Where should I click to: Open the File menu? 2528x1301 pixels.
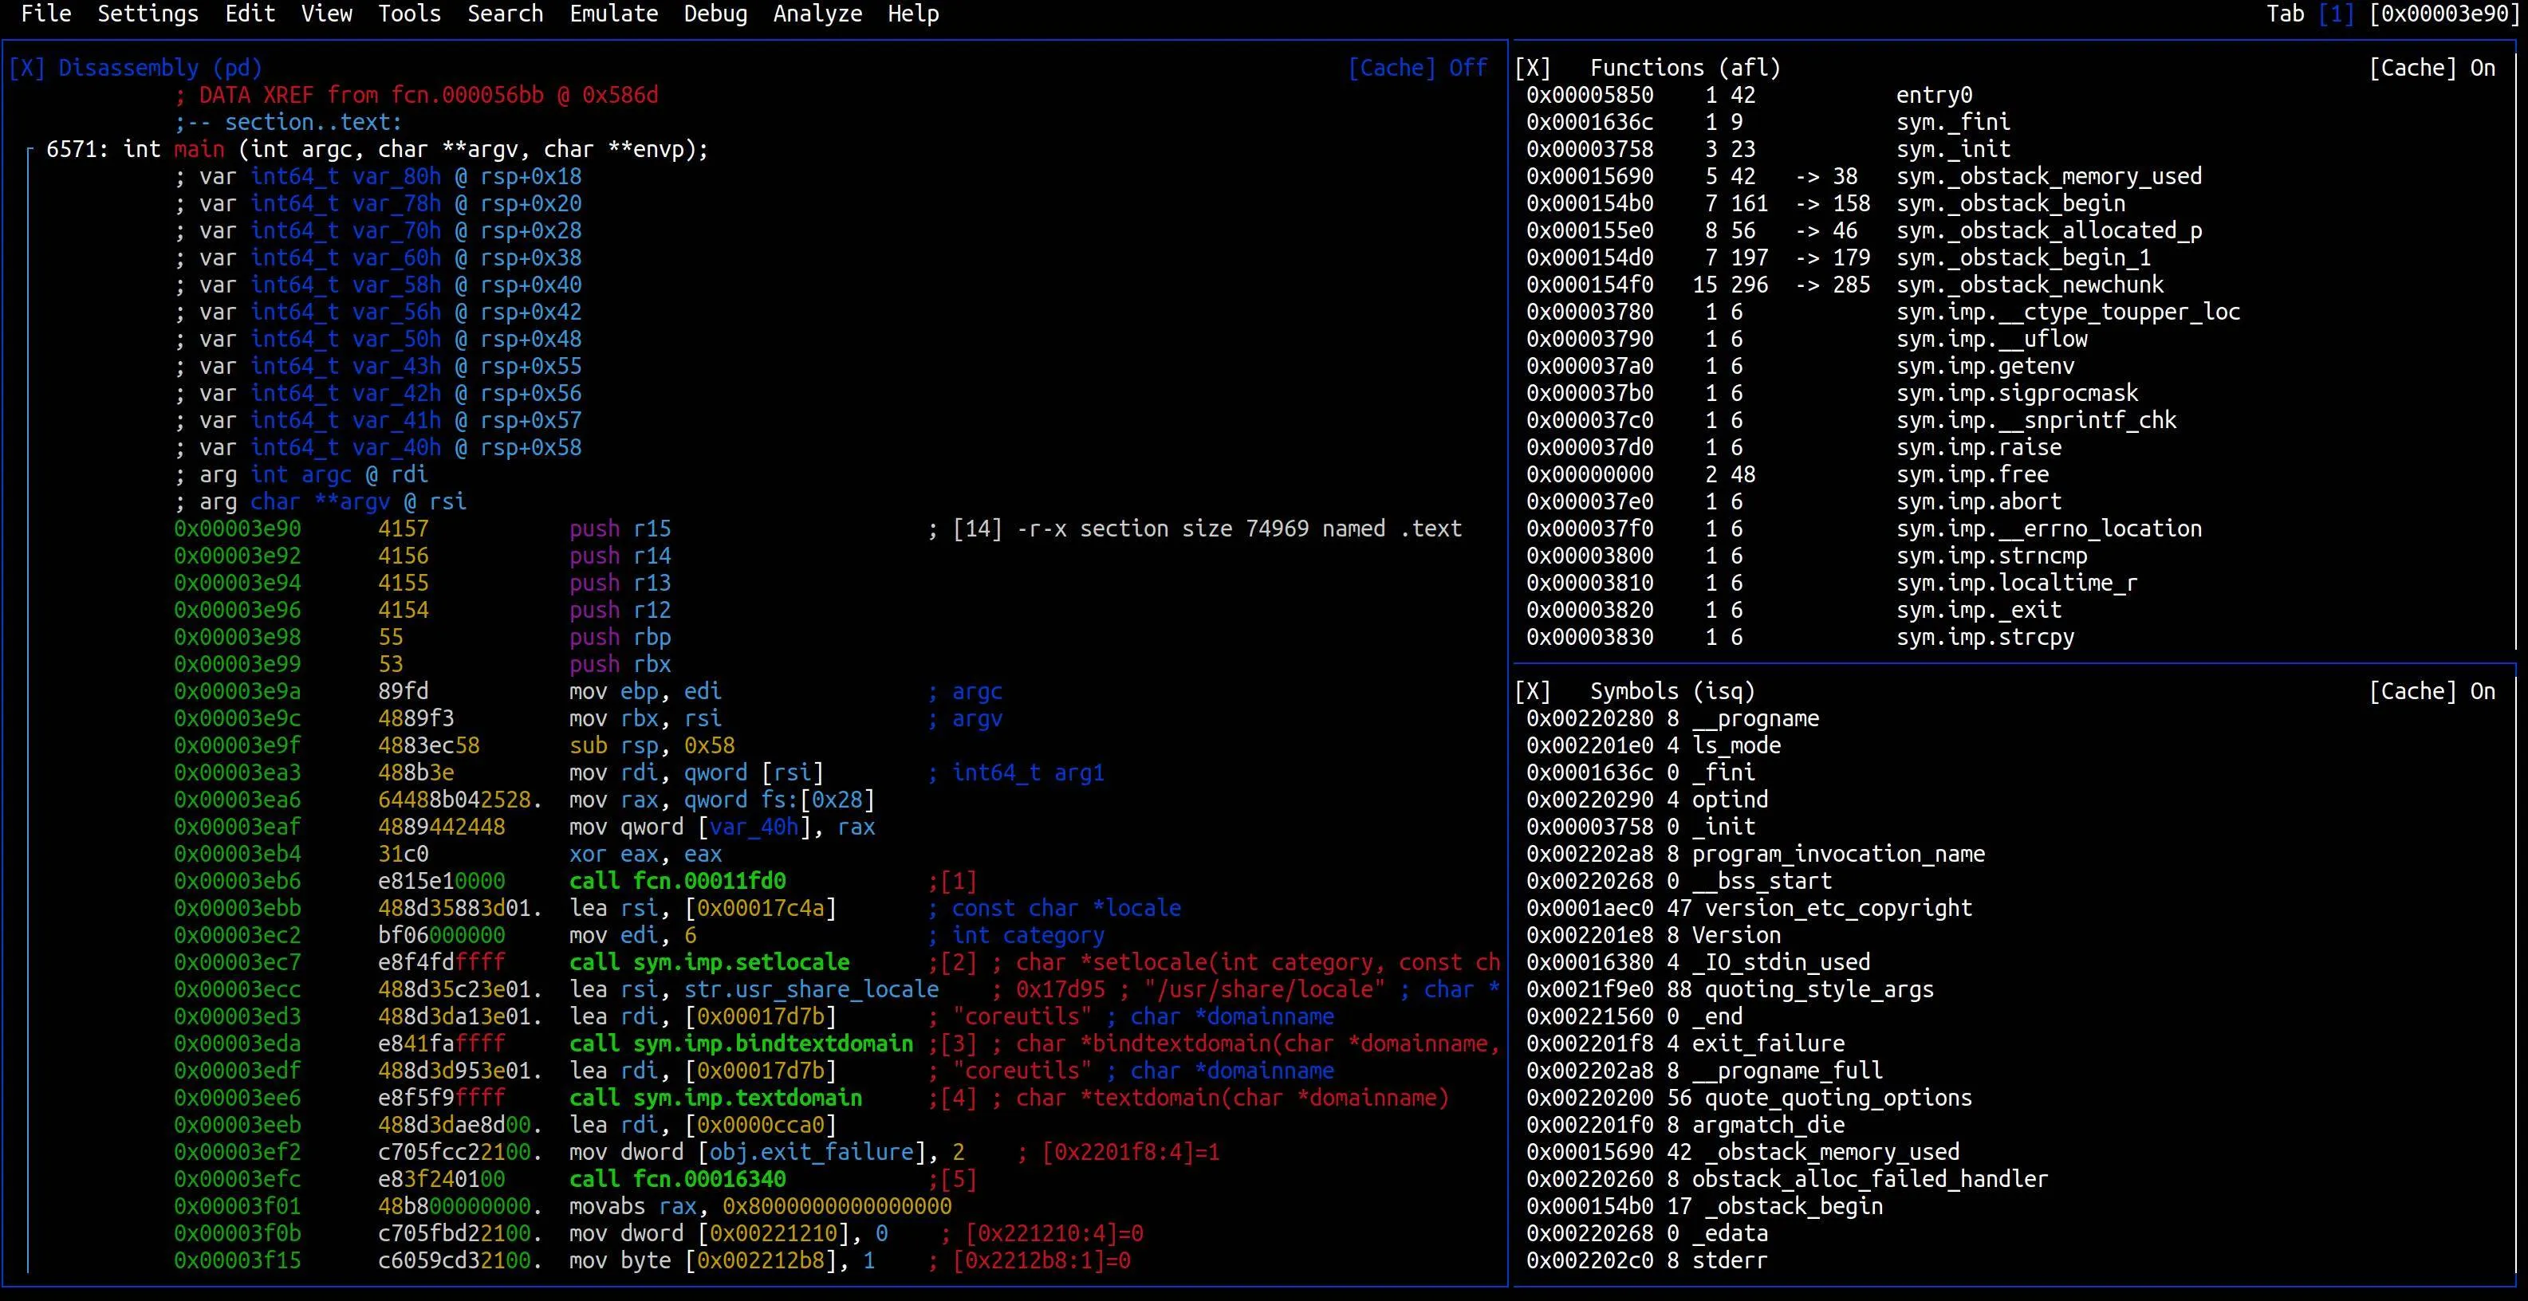pyautogui.click(x=46, y=14)
